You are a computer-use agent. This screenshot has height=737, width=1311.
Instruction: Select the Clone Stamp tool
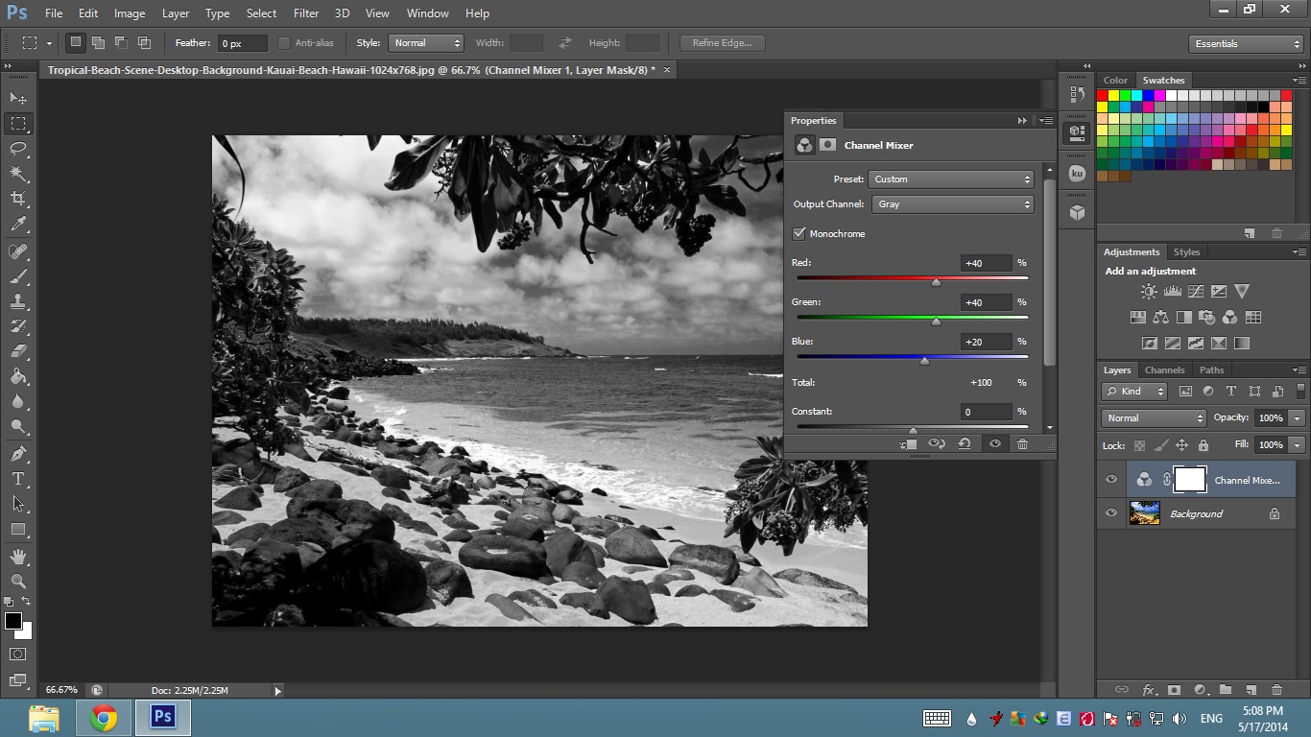point(18,301)
